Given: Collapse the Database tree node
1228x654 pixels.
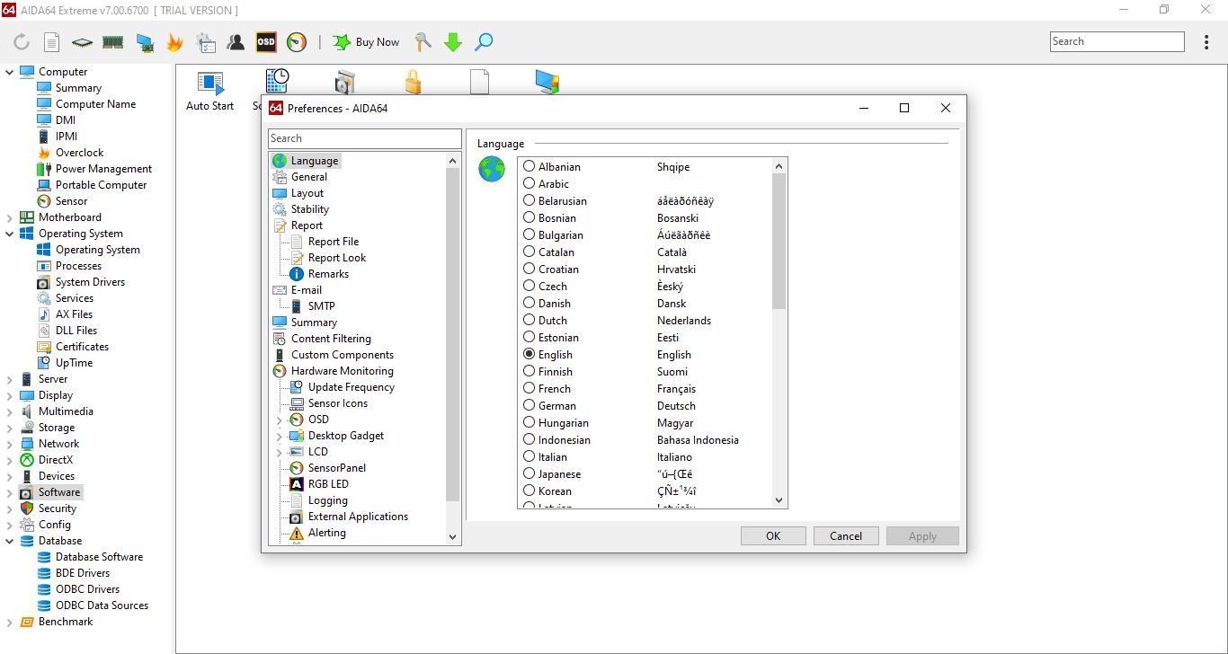Looking at the screenshot, I should (x=10, y=541).
